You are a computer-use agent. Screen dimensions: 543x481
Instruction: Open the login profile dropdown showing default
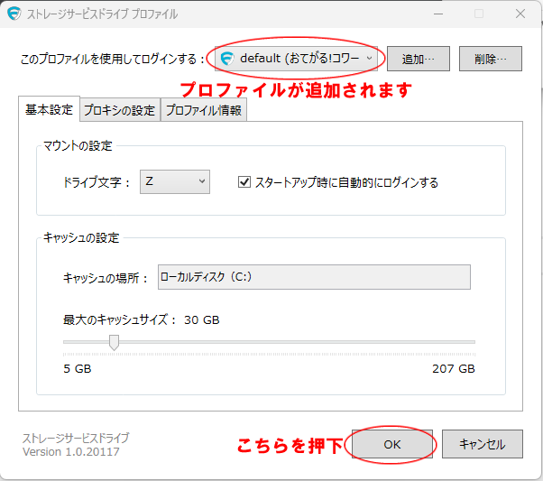[296, 59]
